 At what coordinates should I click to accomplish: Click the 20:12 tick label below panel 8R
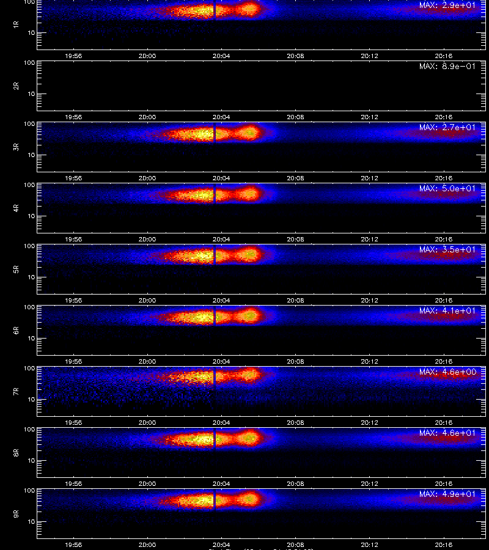pyautogui.click(x=369, y=483)
